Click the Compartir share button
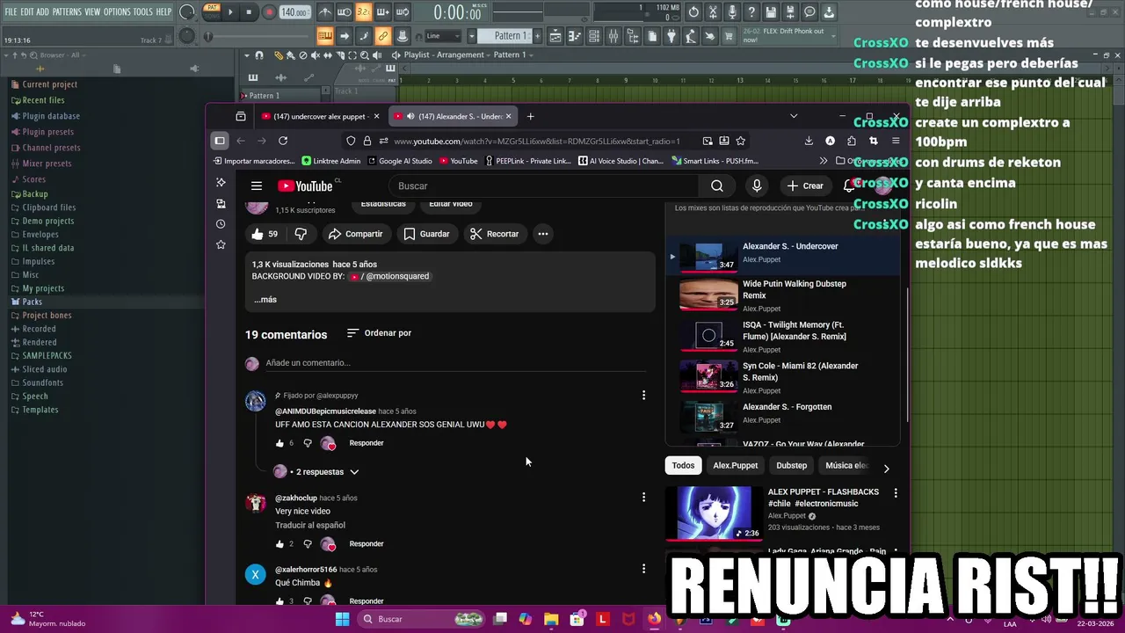1125x633 pixels. (355, 234)
